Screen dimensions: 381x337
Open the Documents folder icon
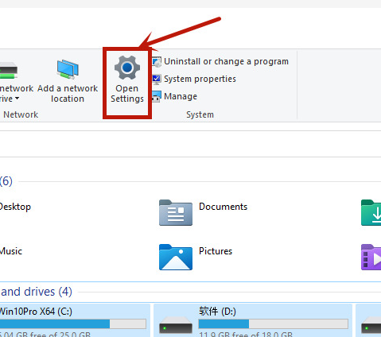(x=176, y=213)
